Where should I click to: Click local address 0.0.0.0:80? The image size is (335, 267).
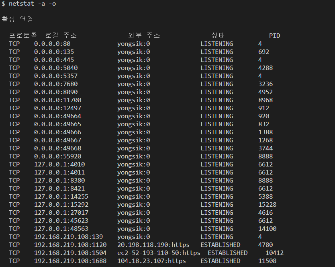pyautogui.click(x=52, y=44)
